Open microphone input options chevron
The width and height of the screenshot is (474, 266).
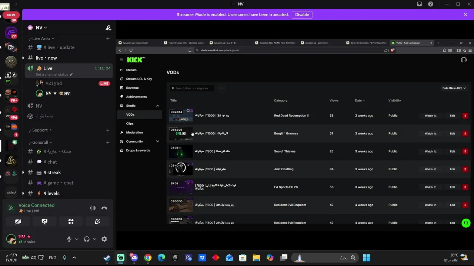point(77,239)
